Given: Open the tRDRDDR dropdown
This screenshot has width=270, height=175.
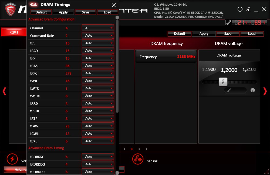Looking at the screenshot, I should click(98, 172).
